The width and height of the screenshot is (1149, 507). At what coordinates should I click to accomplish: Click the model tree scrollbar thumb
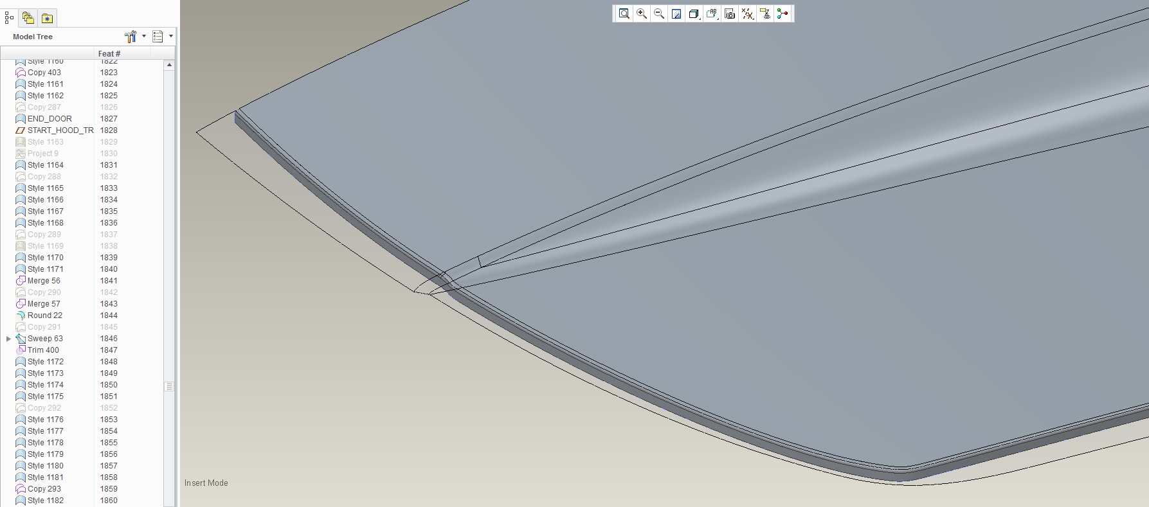pyautogui.click(x=169, y=386)
